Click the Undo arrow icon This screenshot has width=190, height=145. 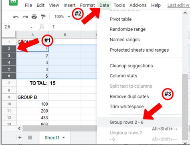(x=16, y=17)
